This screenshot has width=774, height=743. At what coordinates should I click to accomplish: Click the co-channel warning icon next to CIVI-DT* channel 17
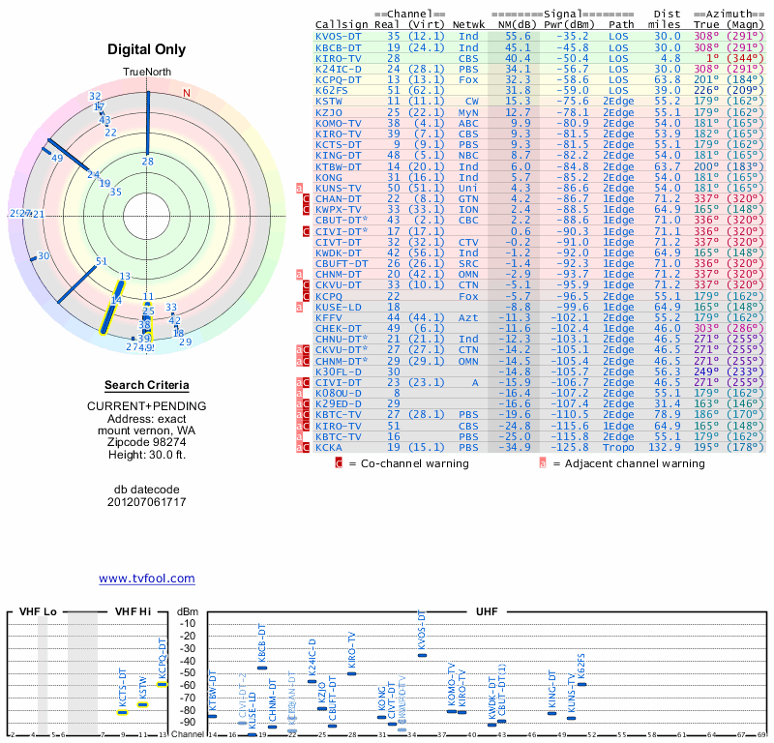pyautogui.click(x=307, y=231)
